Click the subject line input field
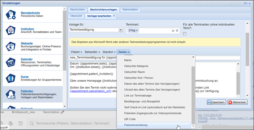 tap(154, 58)
